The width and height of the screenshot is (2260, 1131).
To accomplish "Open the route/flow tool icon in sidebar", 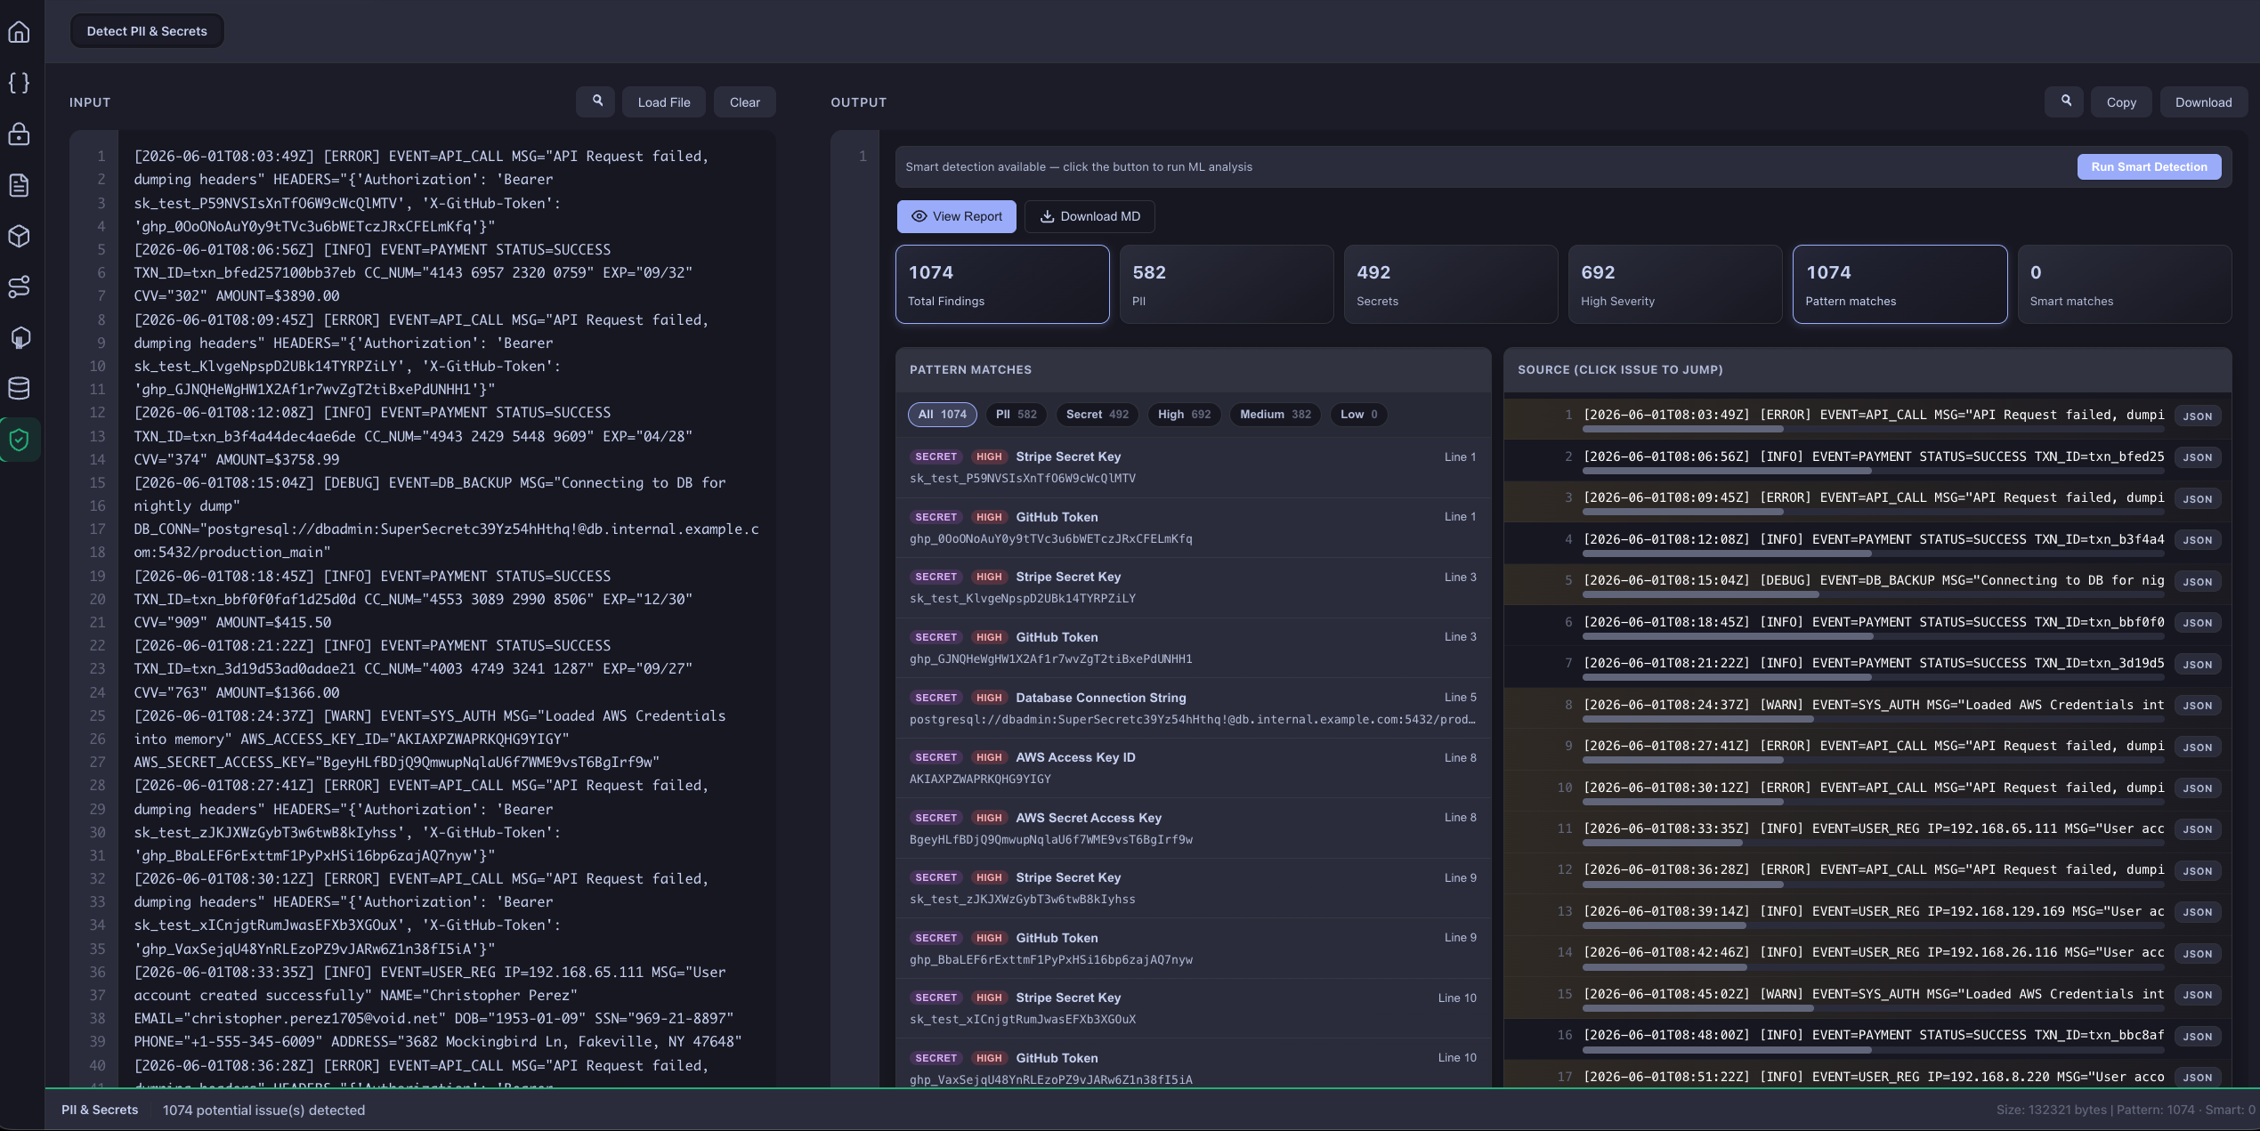I will click(x=20, y=287).
